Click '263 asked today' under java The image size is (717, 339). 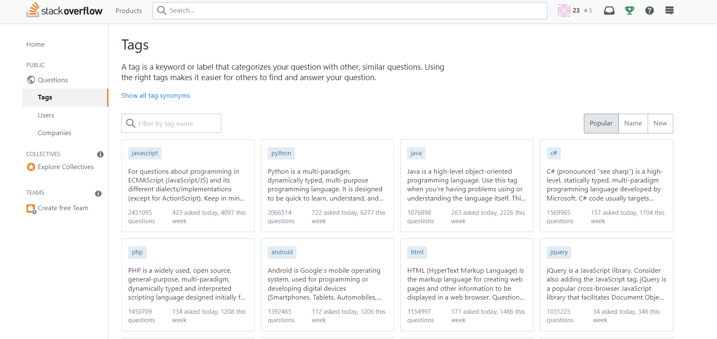point(474,213)
